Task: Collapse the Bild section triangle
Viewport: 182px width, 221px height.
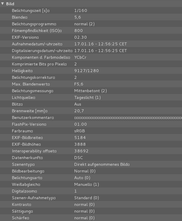Action: tap(2, 4)
